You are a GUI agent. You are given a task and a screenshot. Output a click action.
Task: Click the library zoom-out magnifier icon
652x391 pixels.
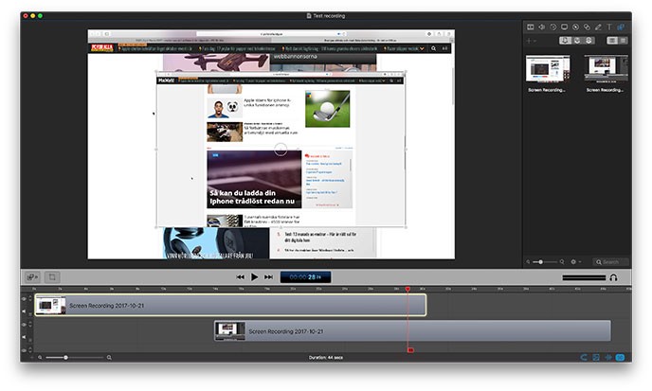(528, 262)
